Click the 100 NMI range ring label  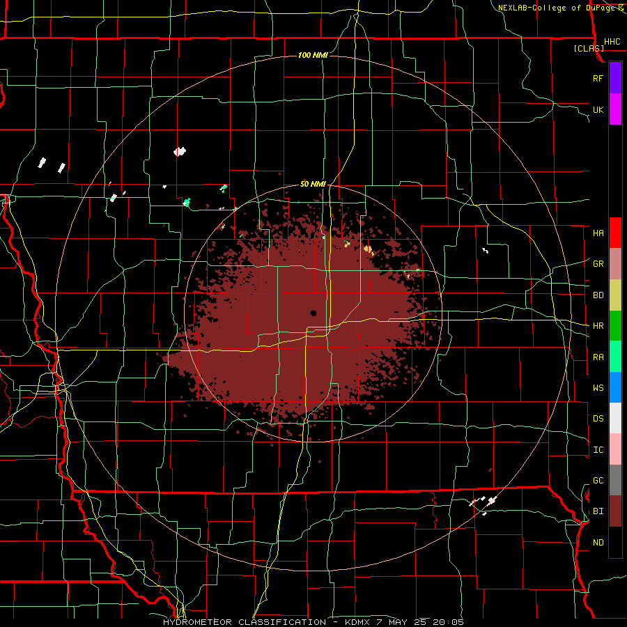point(313,55)
